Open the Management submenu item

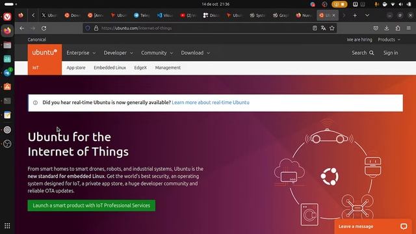click(x=168, y=68)
